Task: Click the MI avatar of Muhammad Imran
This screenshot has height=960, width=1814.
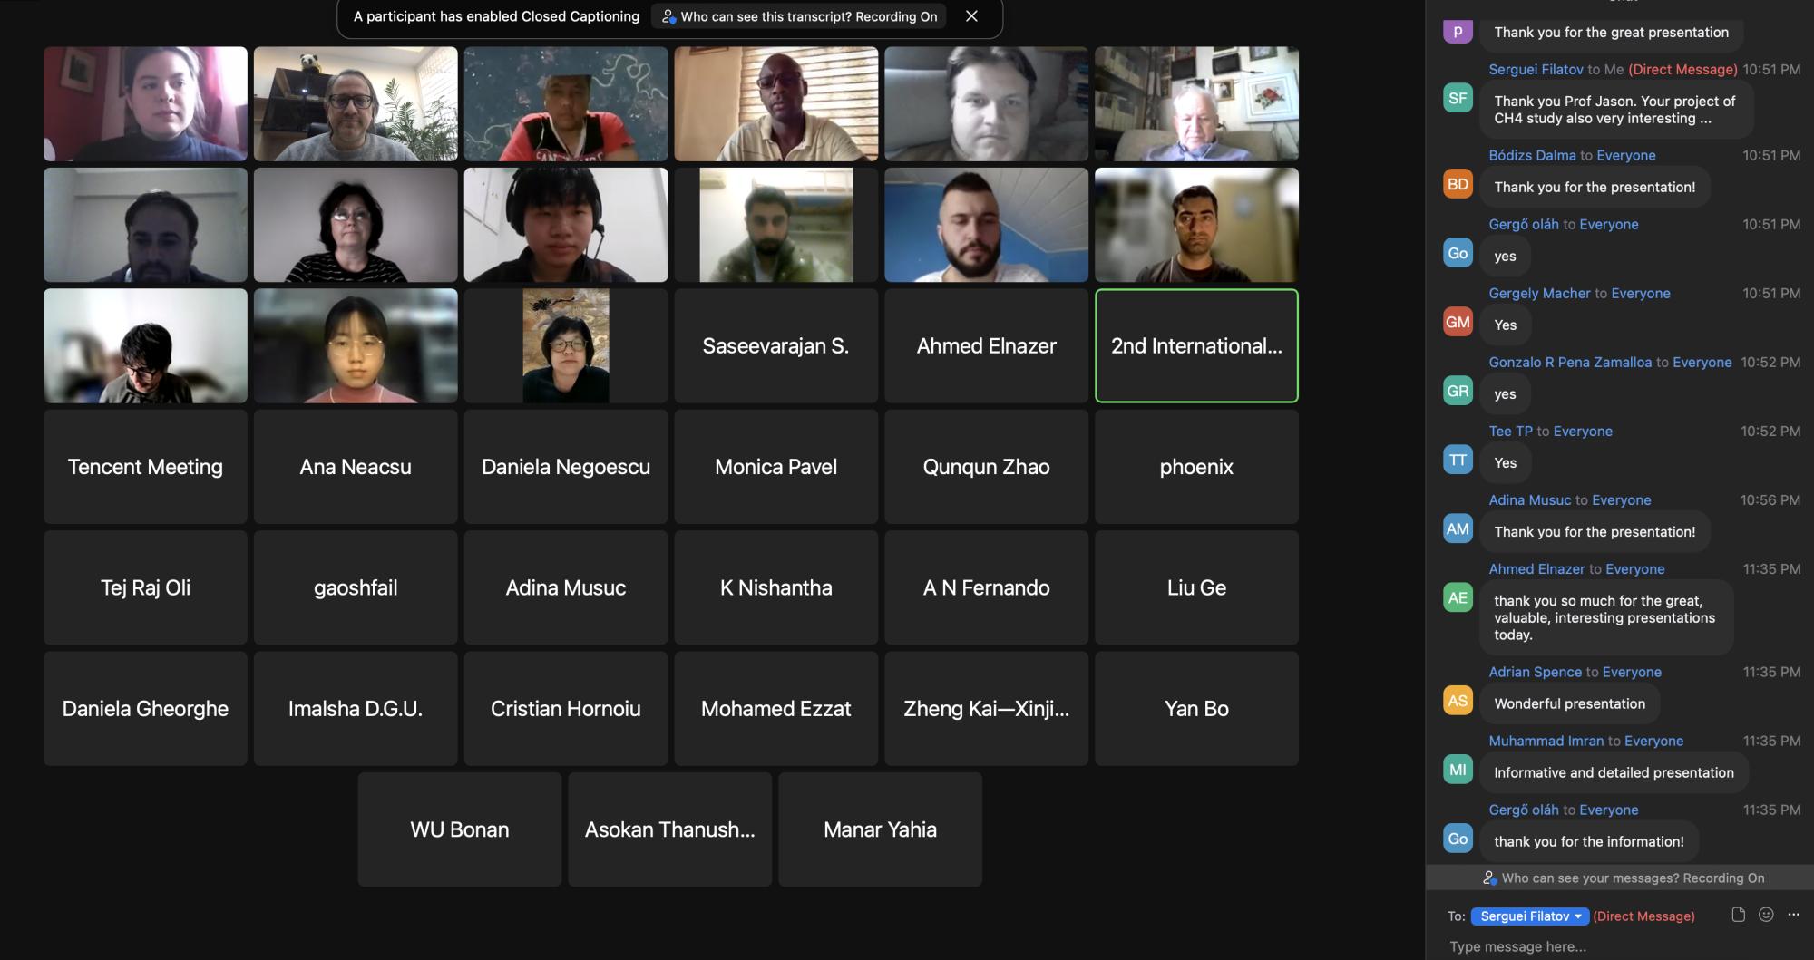Action: (1458, 770)
